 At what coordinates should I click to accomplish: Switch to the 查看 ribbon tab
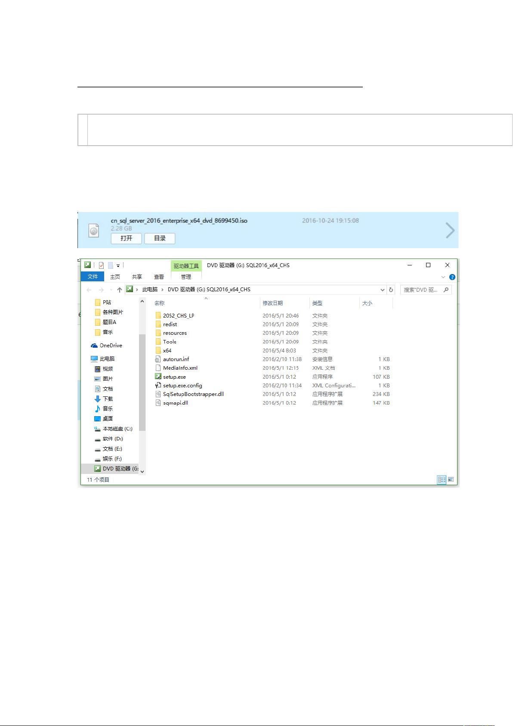click(159, 277)
